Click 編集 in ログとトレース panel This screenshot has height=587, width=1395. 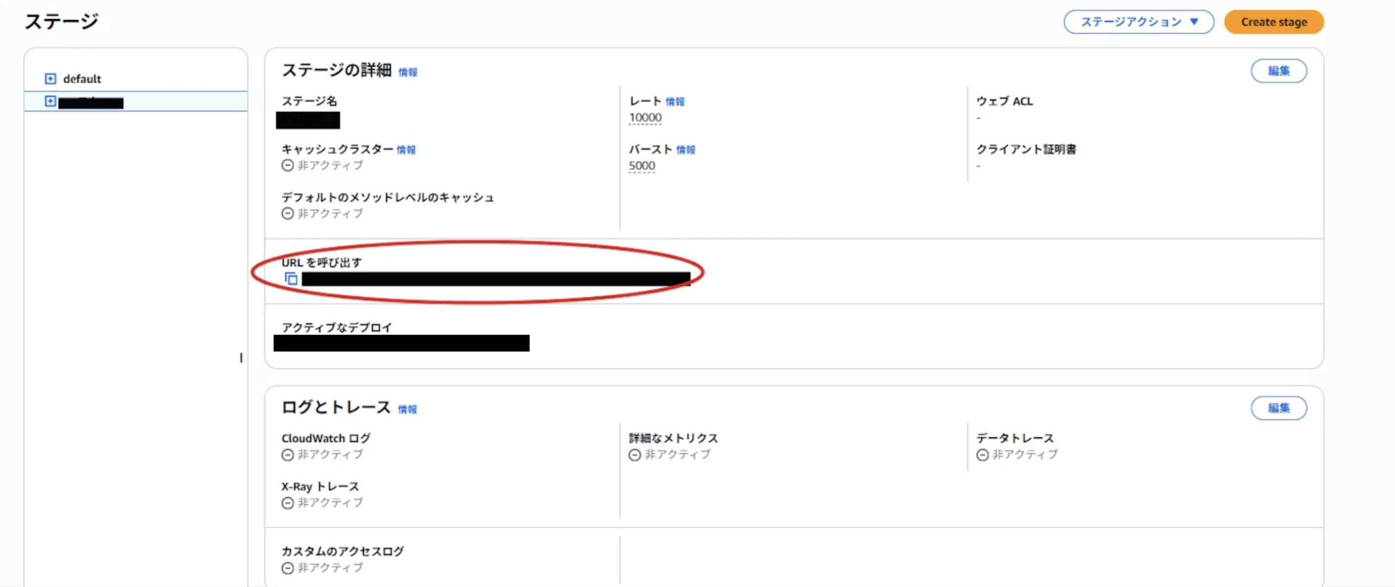[1278, 408]
